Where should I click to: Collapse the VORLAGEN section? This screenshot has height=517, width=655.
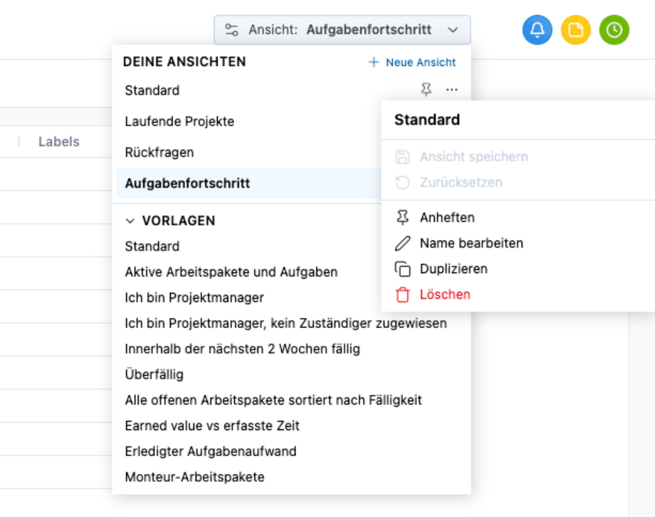tap(130, 221)
